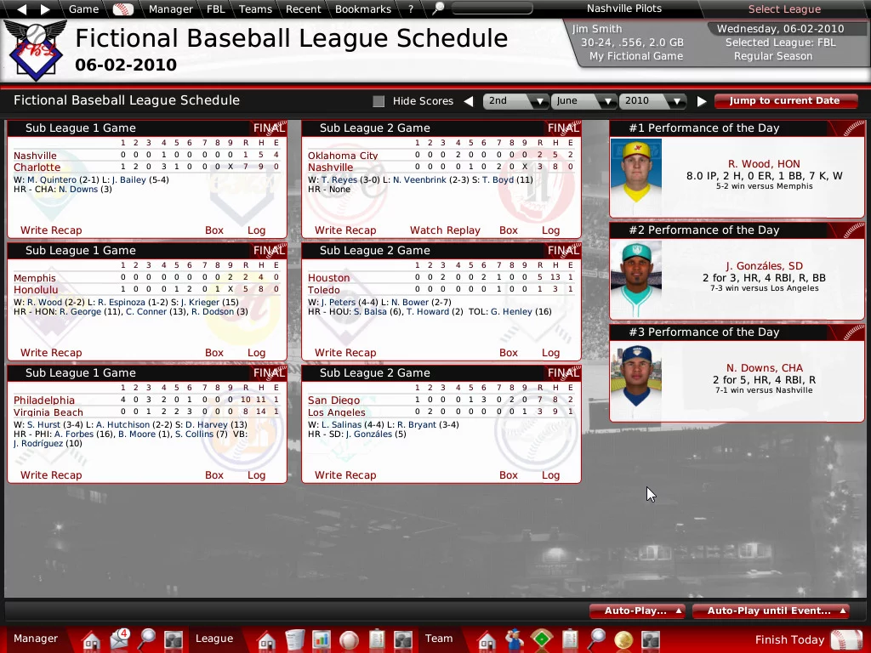Open Manager home icon in bottom bar
Viewport: 871px width, 653px height.
pos(91,640)
